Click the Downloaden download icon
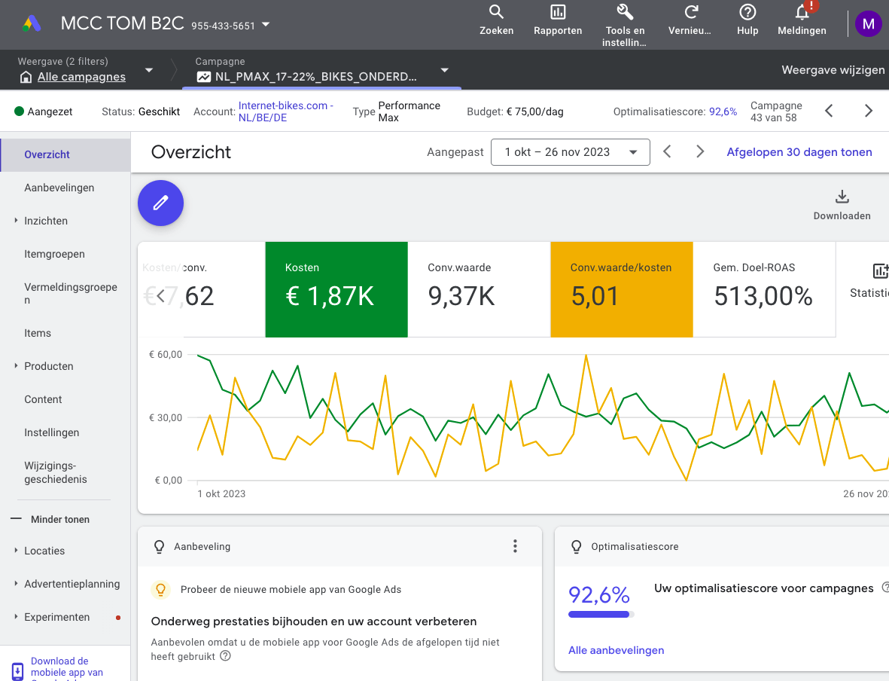 (842, 198)
